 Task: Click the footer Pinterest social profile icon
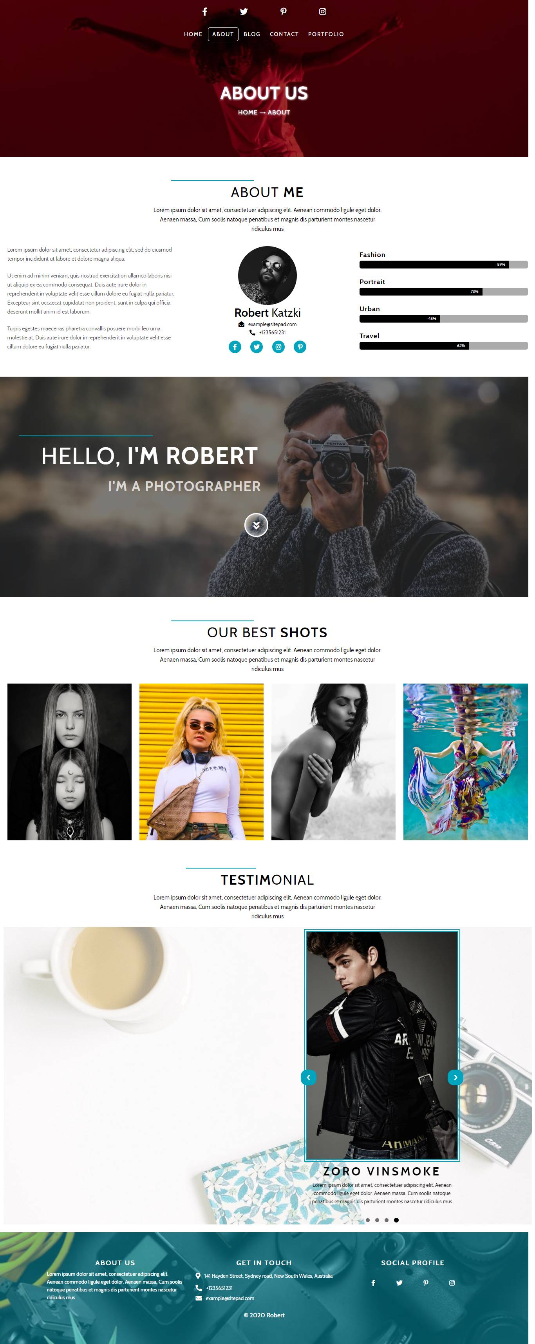click(x=425, y=1282)
